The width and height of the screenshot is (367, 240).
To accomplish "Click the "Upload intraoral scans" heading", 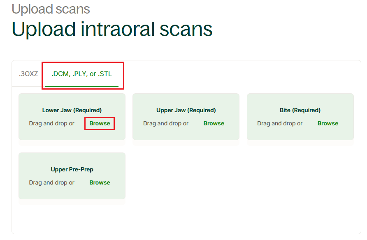I will 112,29.
